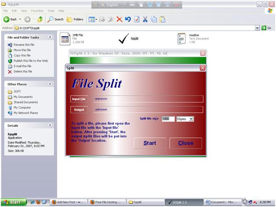Collapse the Other Places panel
Image resolution: width=276 pixels, height=207 pixels.
(50, 84)
